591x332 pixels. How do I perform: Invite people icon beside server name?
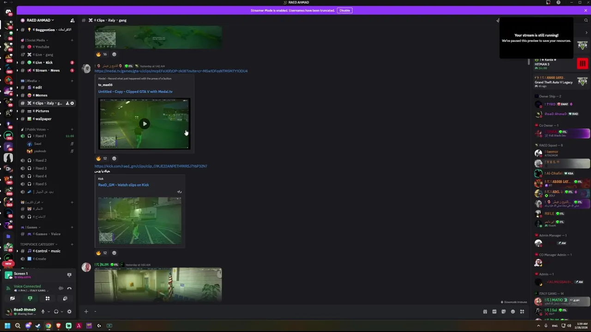pyautogui.click(x=72, y=20)
